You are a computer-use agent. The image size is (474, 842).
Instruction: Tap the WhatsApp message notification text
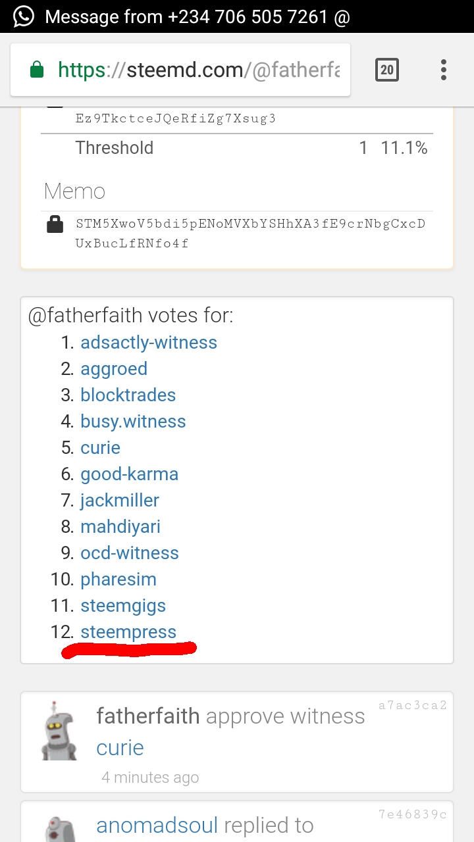(197, 16)
